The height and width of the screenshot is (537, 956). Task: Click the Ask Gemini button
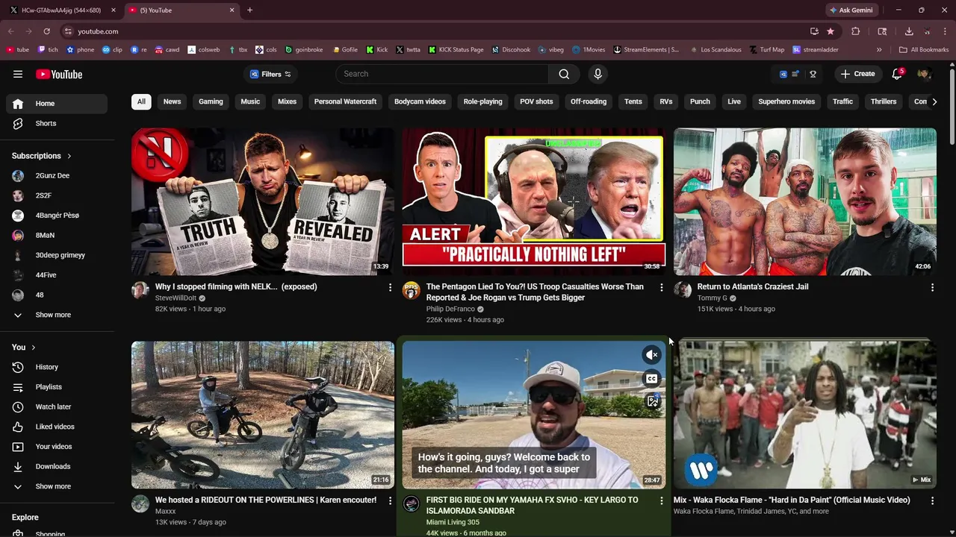coord(851,10)
